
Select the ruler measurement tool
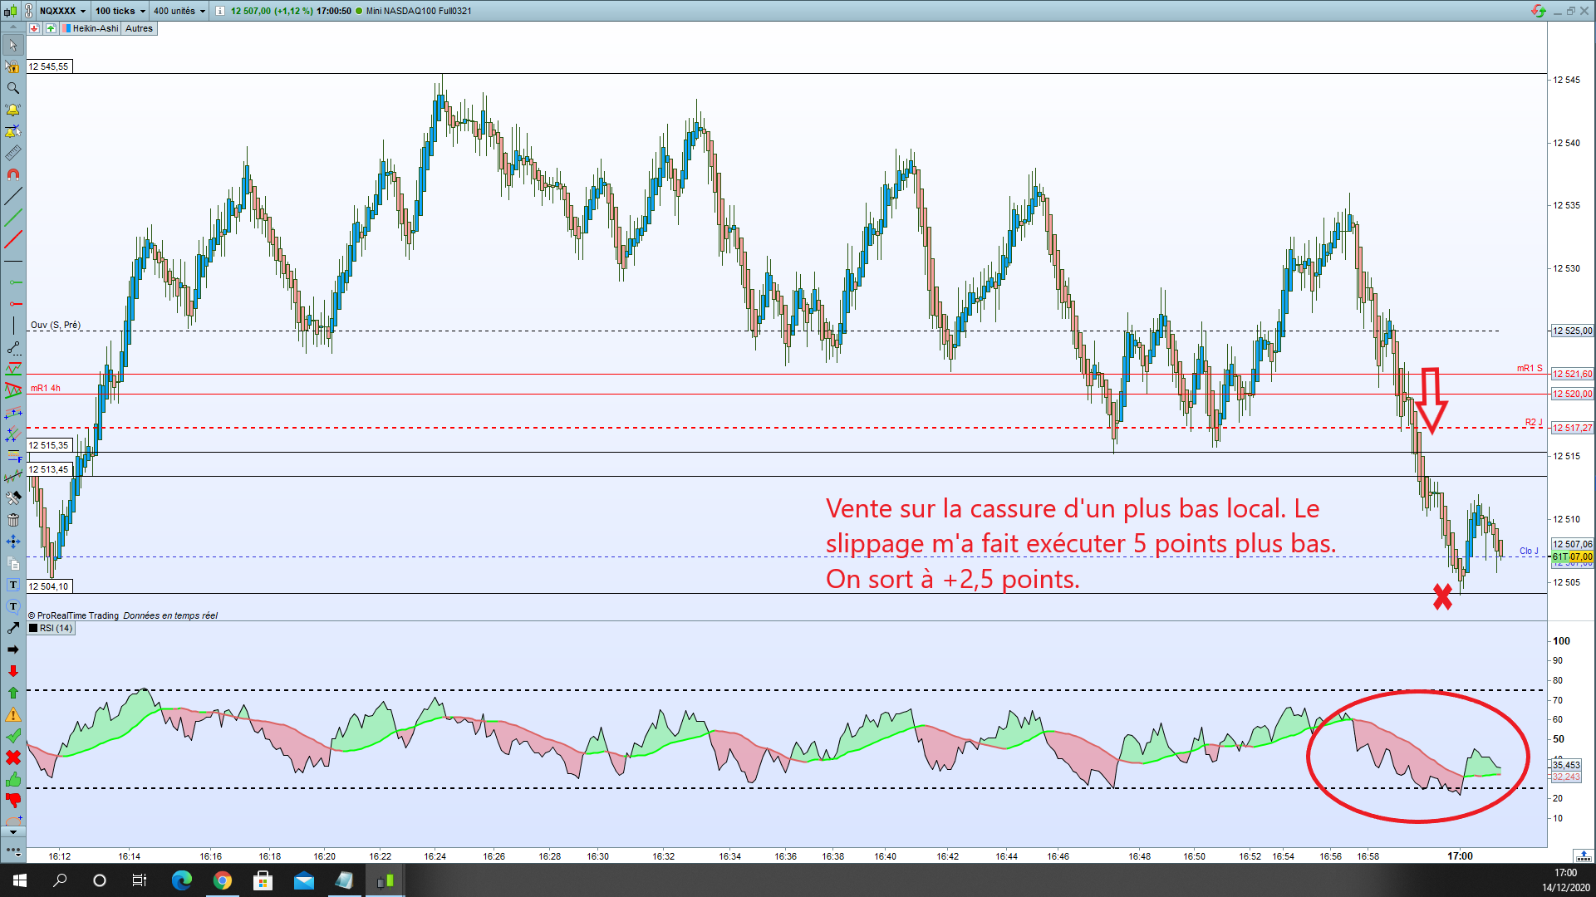tap(12, 153)
